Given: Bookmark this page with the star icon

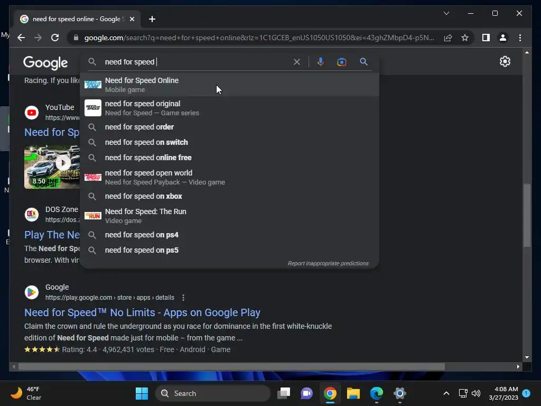Looking at the screenshot, I should [465, 38].
